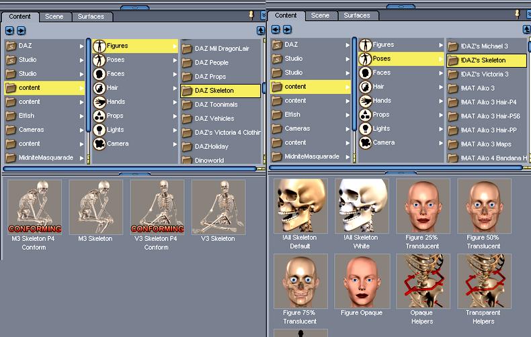Image resolution: width=531 pixels, height=337 pixels.
Task: Click the pin icon in right panel header
Action: click(517, 14)
